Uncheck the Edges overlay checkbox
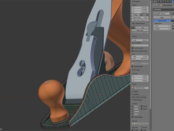 coord(133,109)
